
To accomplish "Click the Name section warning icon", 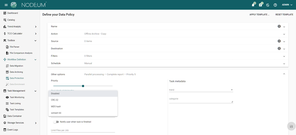I will click(x=279, y=26).
